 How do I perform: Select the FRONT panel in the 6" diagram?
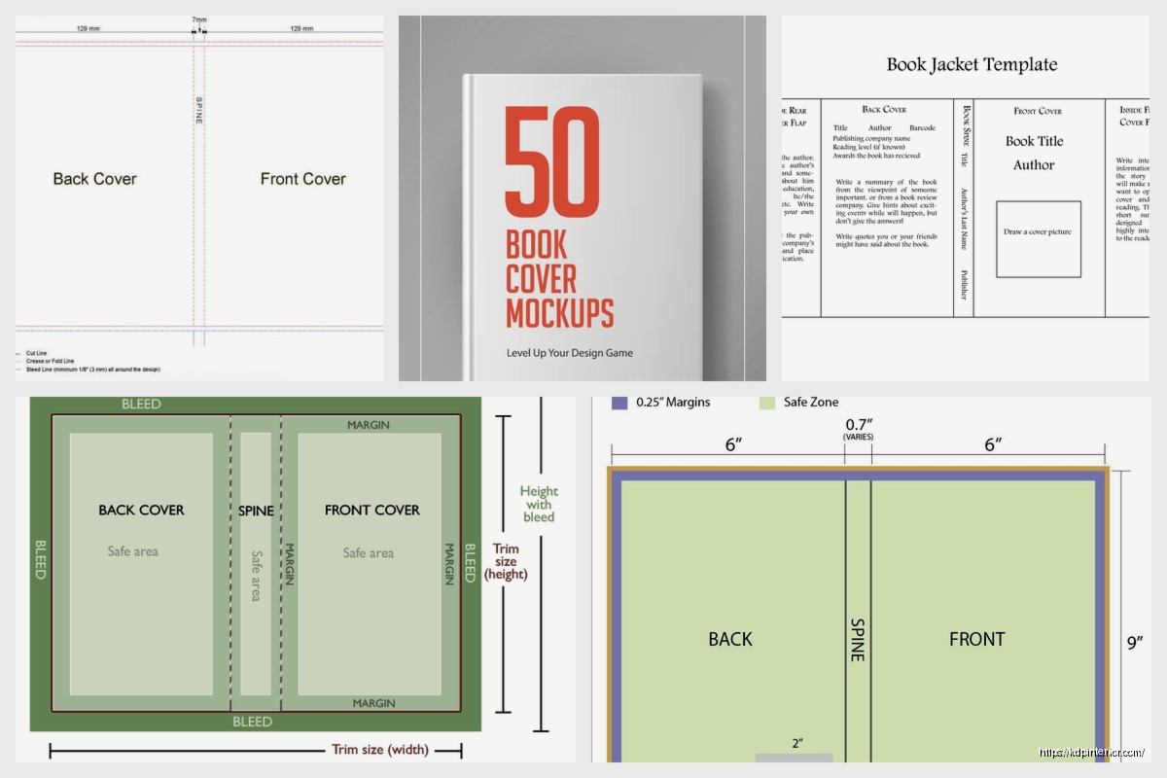click(976, 639)
